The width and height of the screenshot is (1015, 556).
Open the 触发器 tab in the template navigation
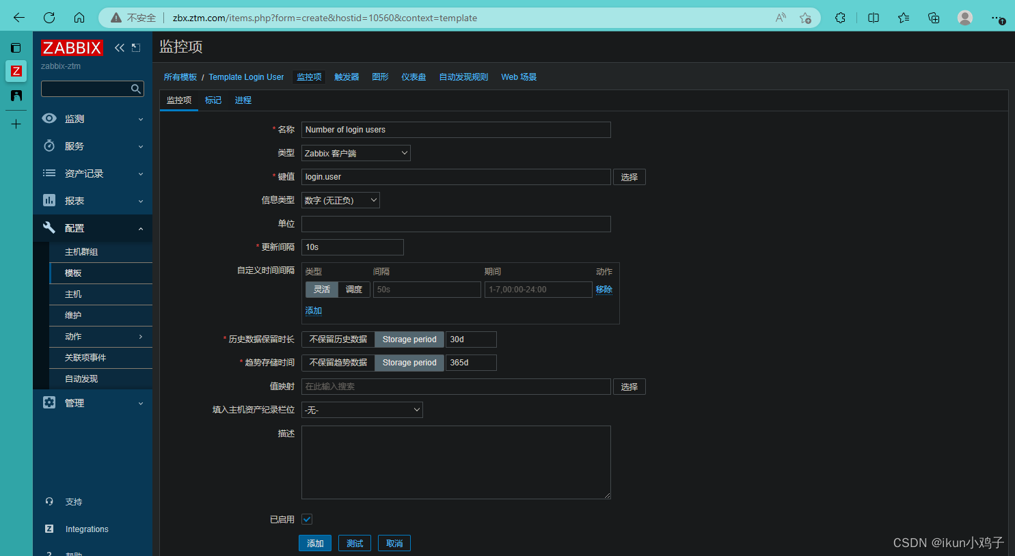(347, 77)
